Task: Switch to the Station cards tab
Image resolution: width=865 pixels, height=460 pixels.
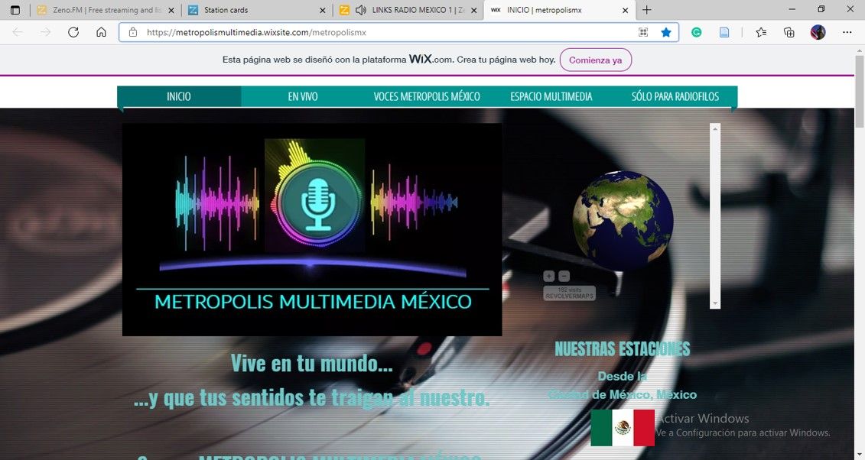Action: (x=245, y=10)
